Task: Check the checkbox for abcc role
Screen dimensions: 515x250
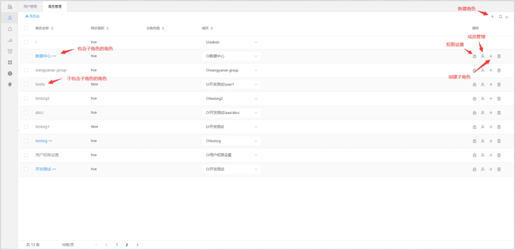Action: click(26, 113)
